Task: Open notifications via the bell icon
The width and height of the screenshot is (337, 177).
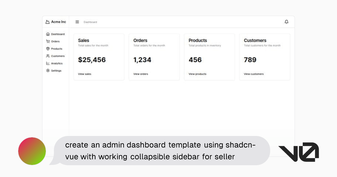Action: (x=286, y=22)
